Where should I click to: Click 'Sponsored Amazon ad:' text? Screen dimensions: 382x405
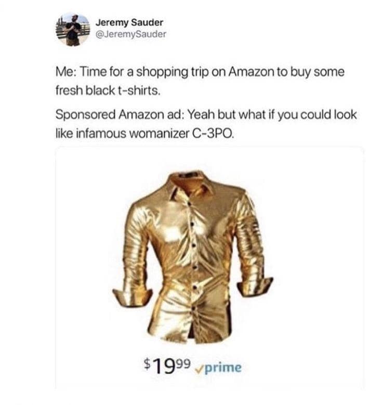point(120,114)
